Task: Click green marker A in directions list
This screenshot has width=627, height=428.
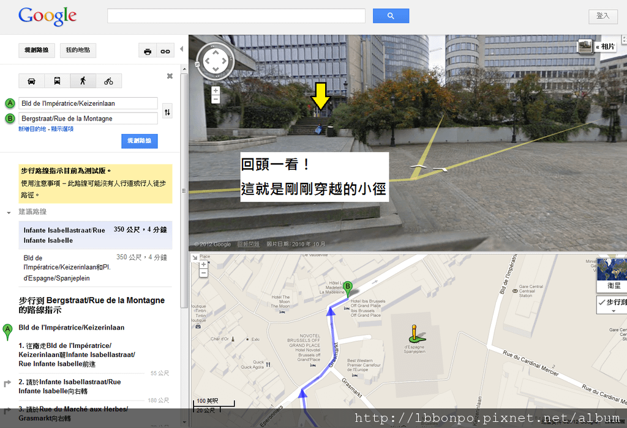Action: [x=7, y=331]
